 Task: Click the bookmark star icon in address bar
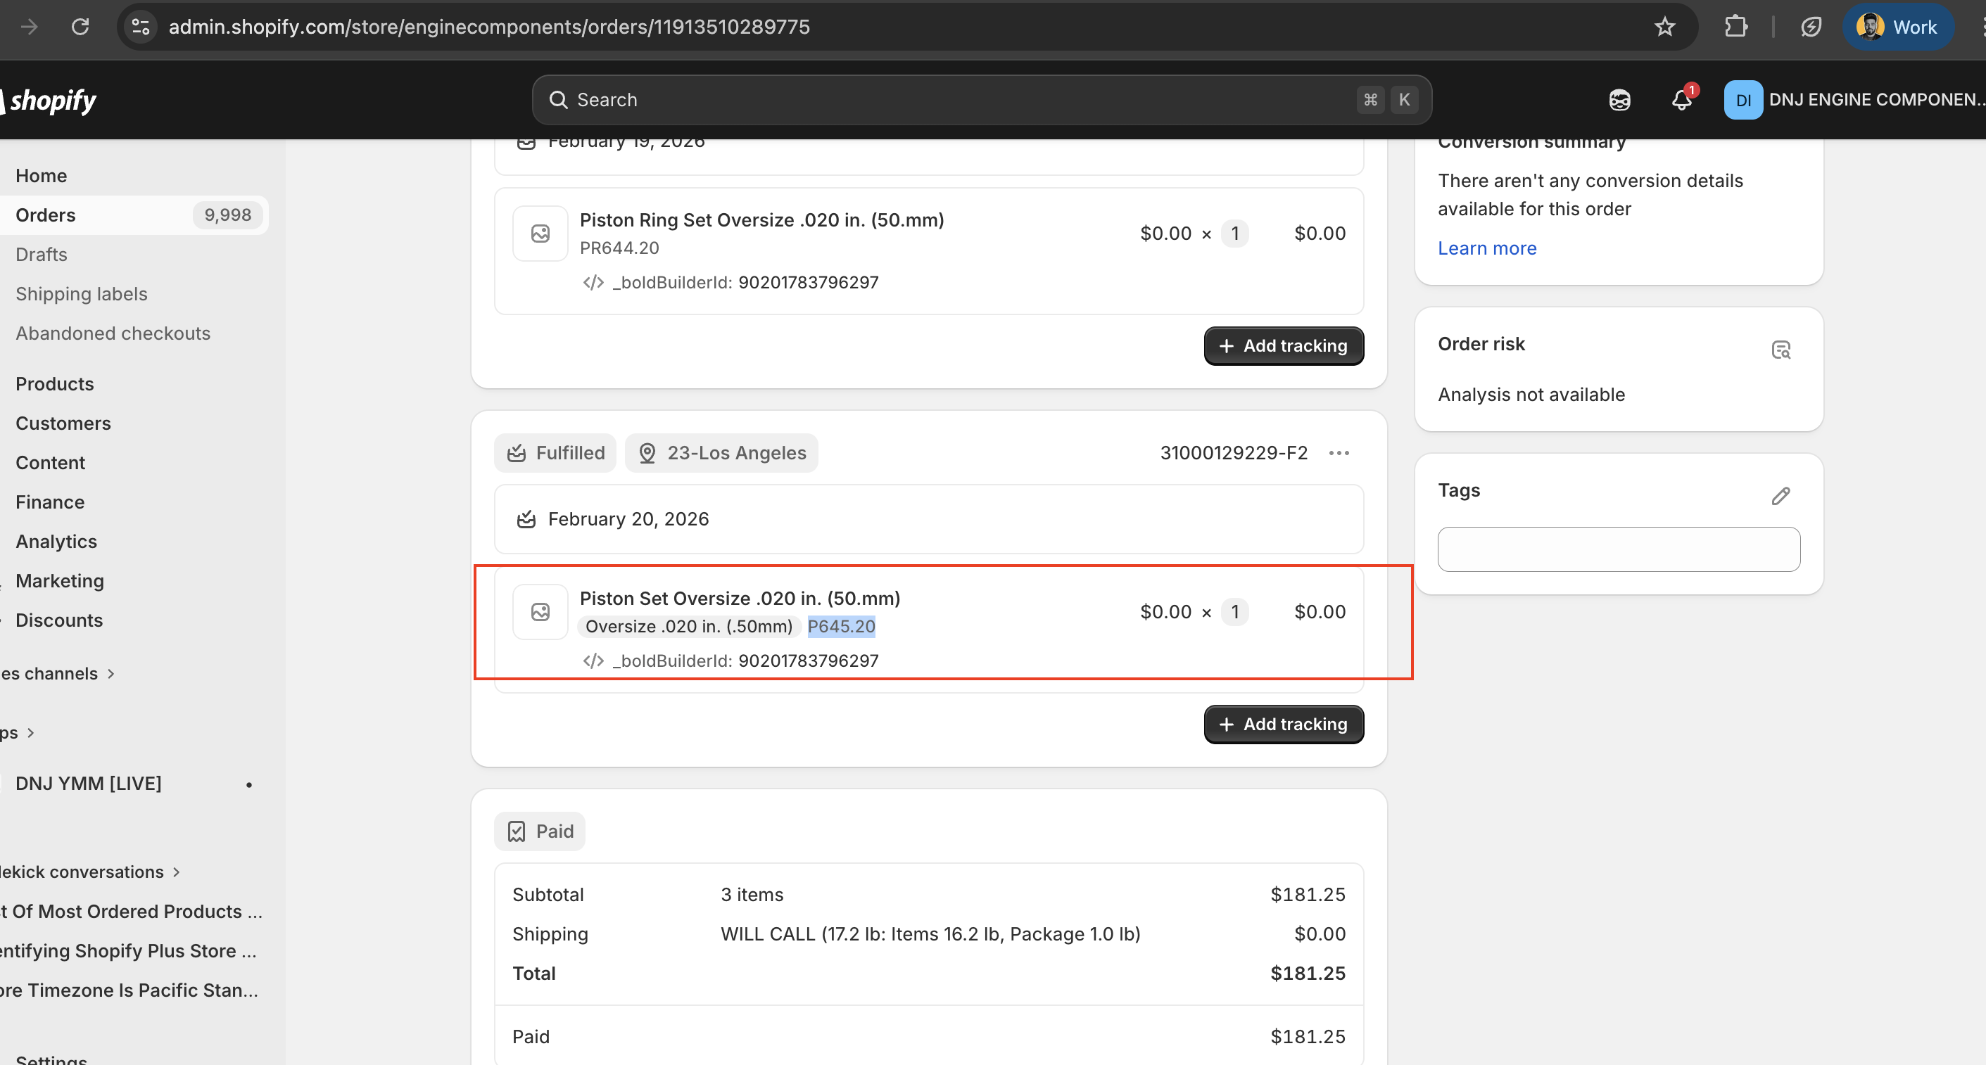(x=1664, y=27)
